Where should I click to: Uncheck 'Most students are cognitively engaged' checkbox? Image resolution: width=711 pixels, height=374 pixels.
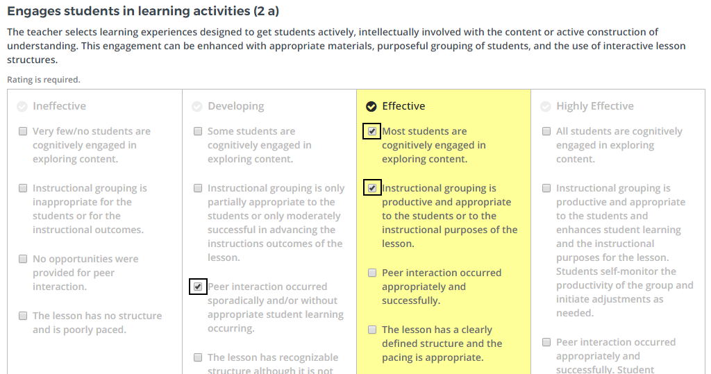(372, 131)
